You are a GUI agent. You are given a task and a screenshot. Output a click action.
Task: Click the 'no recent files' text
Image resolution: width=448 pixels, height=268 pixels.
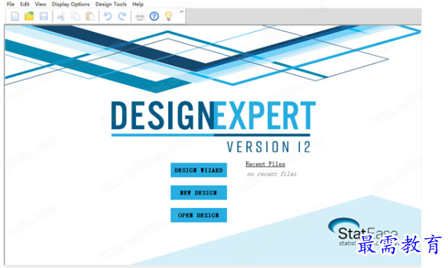click(x=272, y=174)
